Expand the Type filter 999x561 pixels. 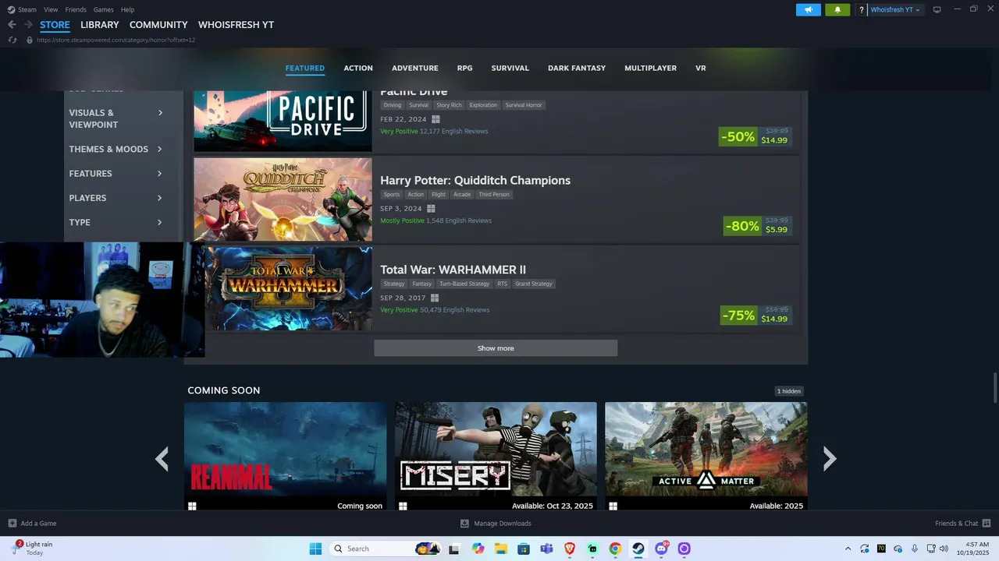pos(116,222)
